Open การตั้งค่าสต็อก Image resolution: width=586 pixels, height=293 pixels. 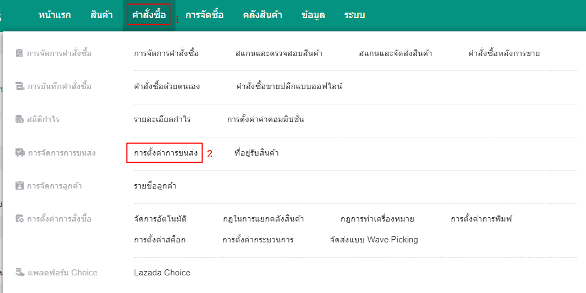point(160,240)
